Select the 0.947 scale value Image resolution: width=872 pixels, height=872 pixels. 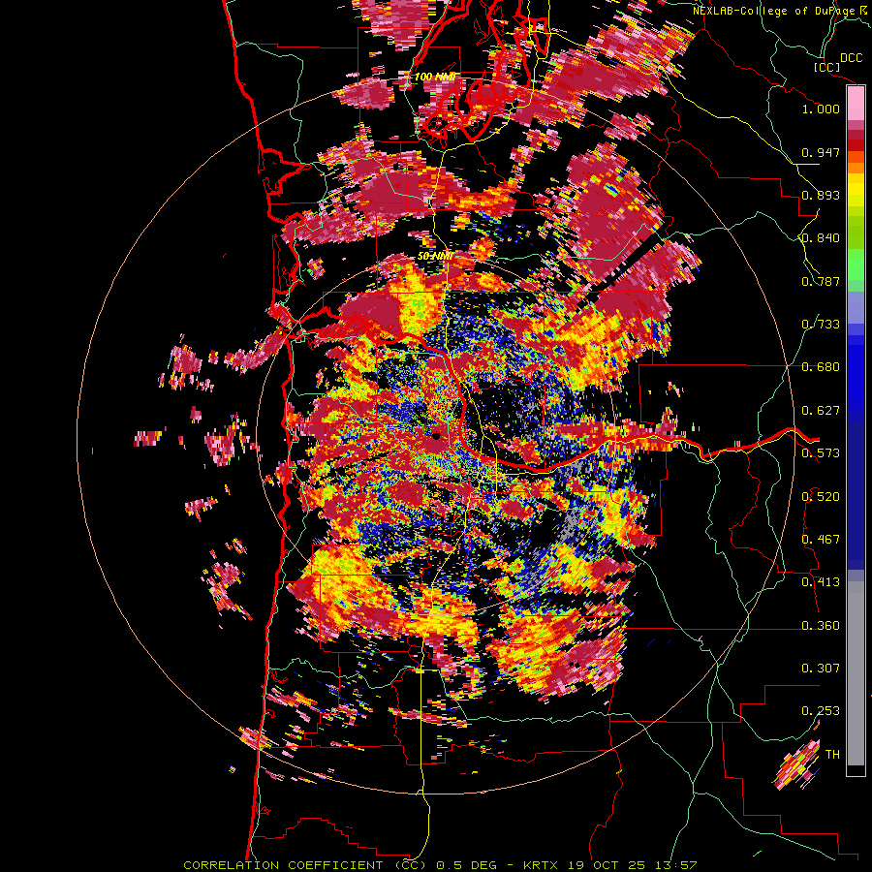click(821, 152)
